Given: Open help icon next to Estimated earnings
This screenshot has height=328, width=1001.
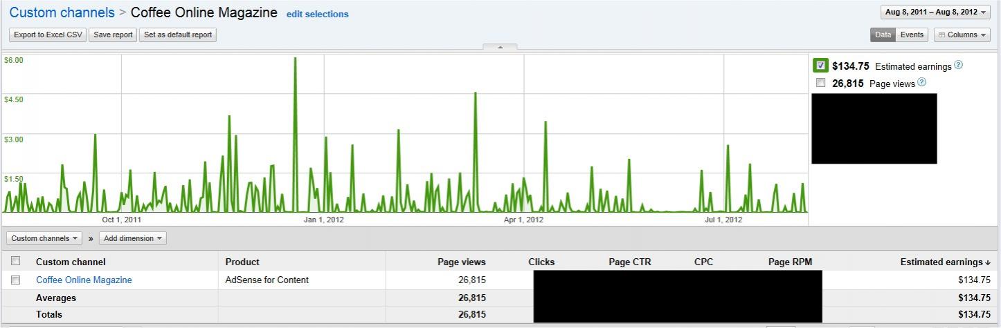Looking at the screenshot, I should point(958,65).
